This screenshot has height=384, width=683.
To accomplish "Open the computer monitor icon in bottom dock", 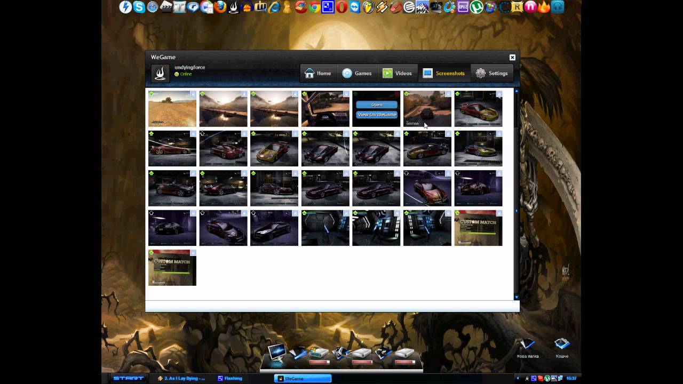I will [x=277, y=354].
